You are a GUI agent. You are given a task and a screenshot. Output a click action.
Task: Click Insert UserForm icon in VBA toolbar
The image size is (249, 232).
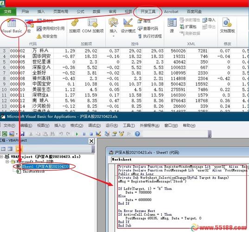[x=12, y=134]
